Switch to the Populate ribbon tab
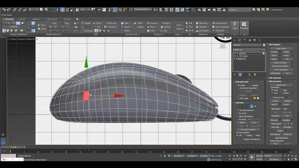The height and width of the screenshot is (168, 299). 67,19
